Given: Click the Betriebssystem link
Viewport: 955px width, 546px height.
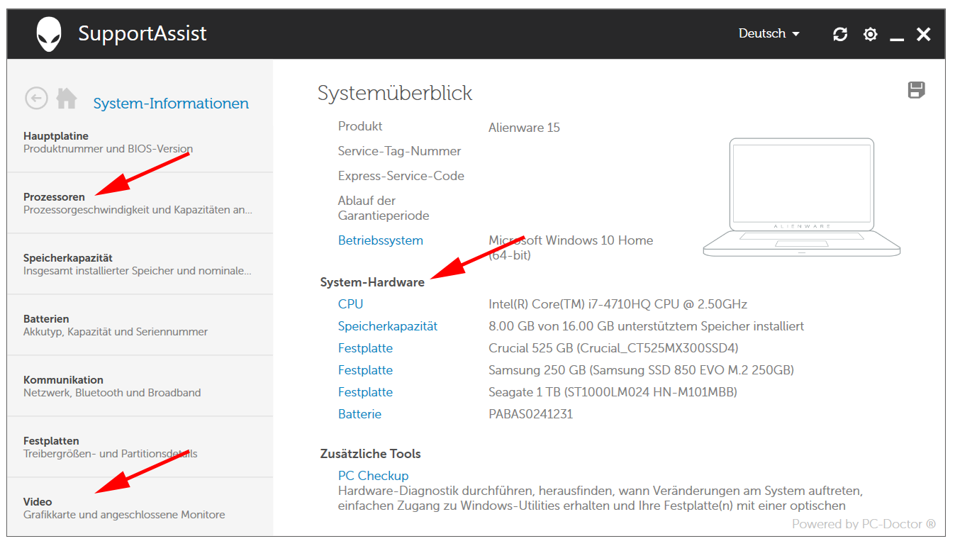Looking at the screenshot, I should [x=381, y=240].
